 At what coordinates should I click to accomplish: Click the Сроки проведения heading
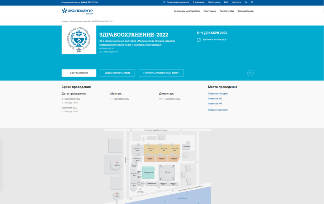76,87
